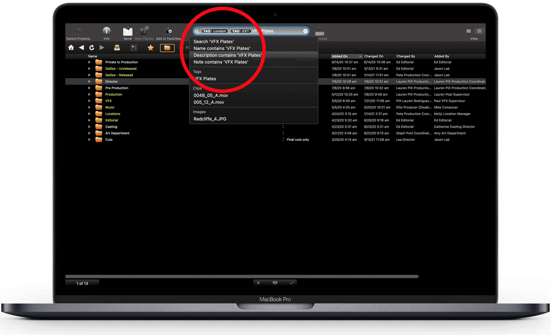Click Add to Favorites star icon
This screenshot has width=551, height=335.
click(x=168, y=31)
